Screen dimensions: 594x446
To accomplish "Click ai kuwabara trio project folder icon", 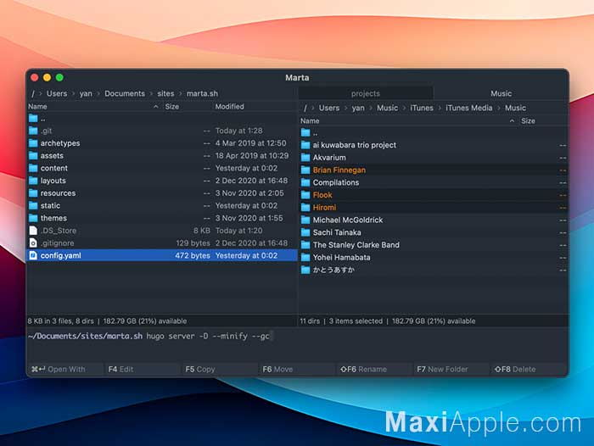I will tap(305, 145).
